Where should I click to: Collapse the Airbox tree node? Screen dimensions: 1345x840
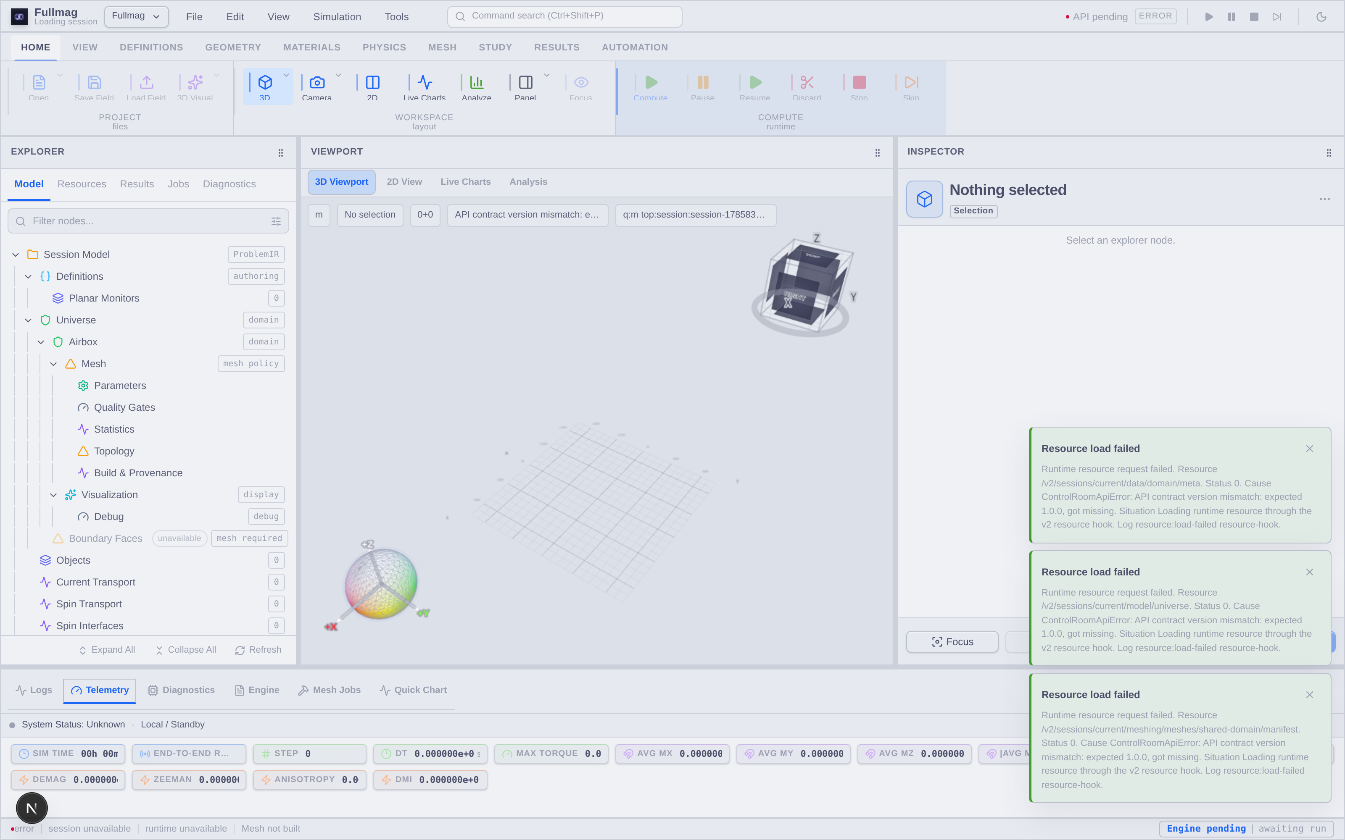click(x=41, y=342)
